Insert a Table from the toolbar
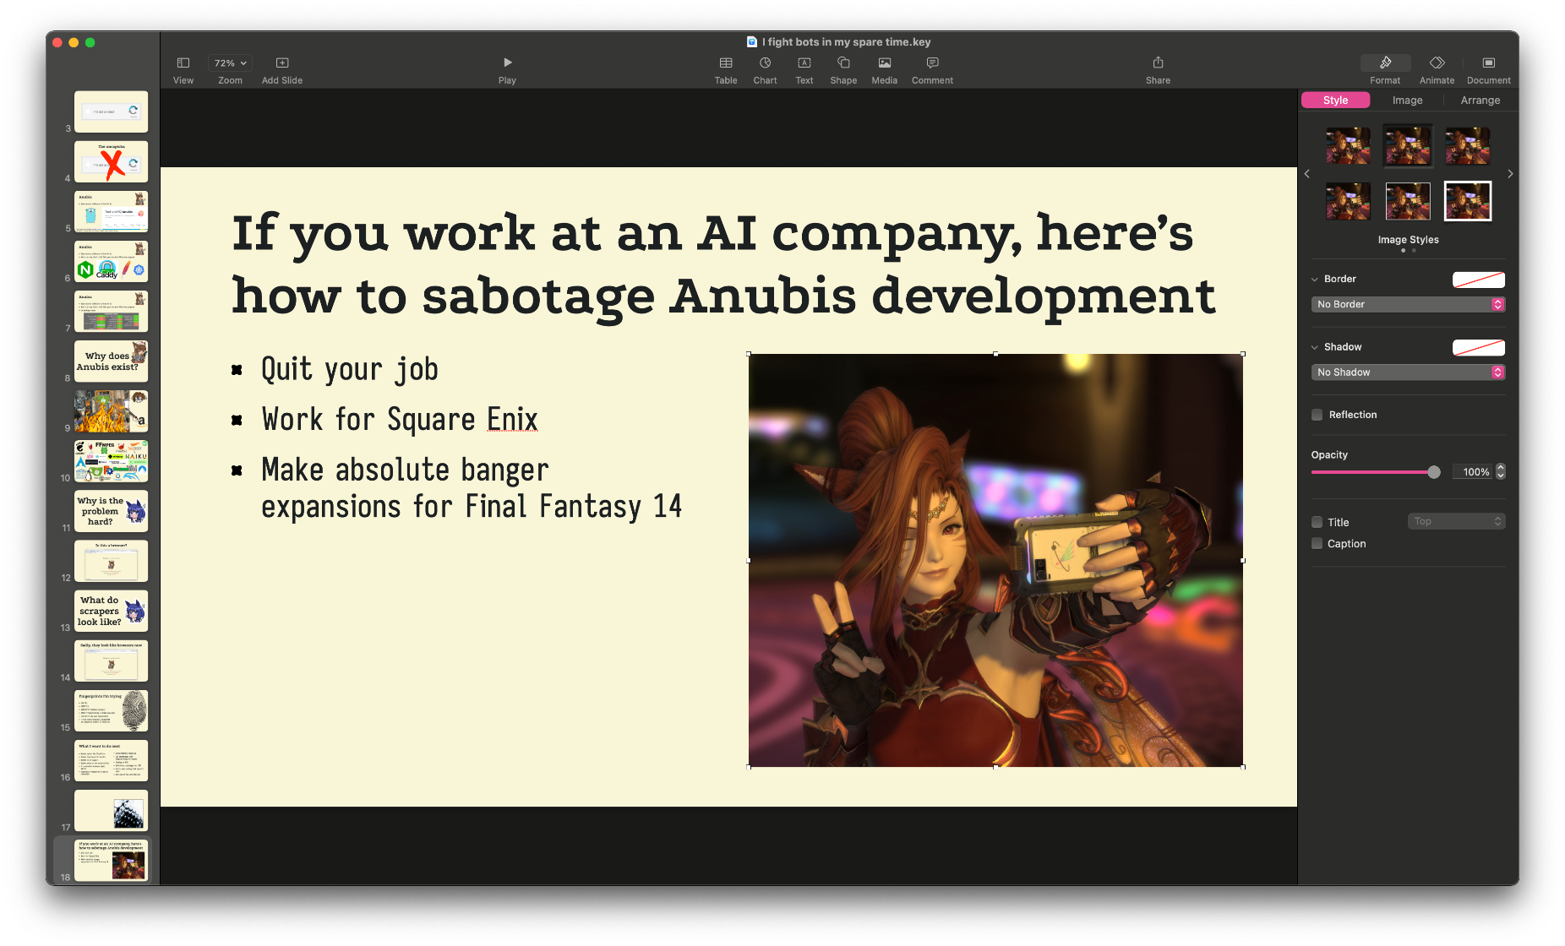The width and height of the screenshot is (1565, 946). (725, 63)
